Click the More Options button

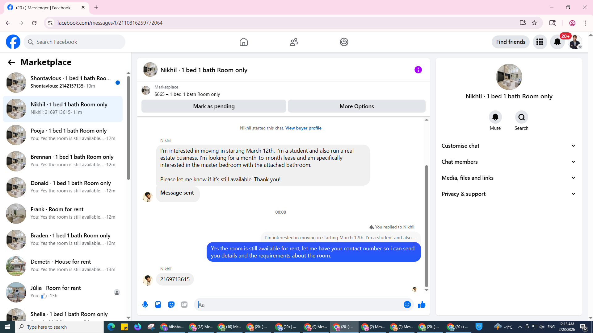(x=357, y=106)
